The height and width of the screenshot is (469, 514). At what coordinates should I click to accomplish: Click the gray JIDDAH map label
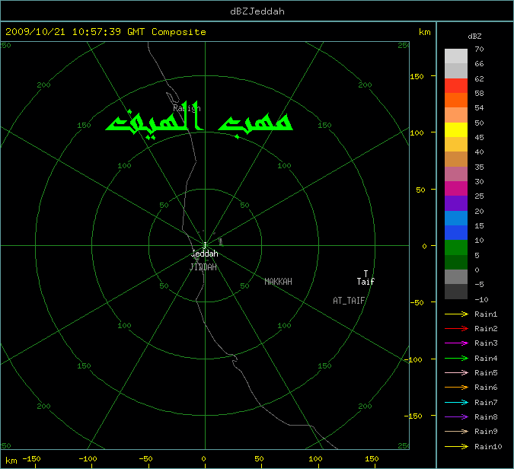pos(203,267)
